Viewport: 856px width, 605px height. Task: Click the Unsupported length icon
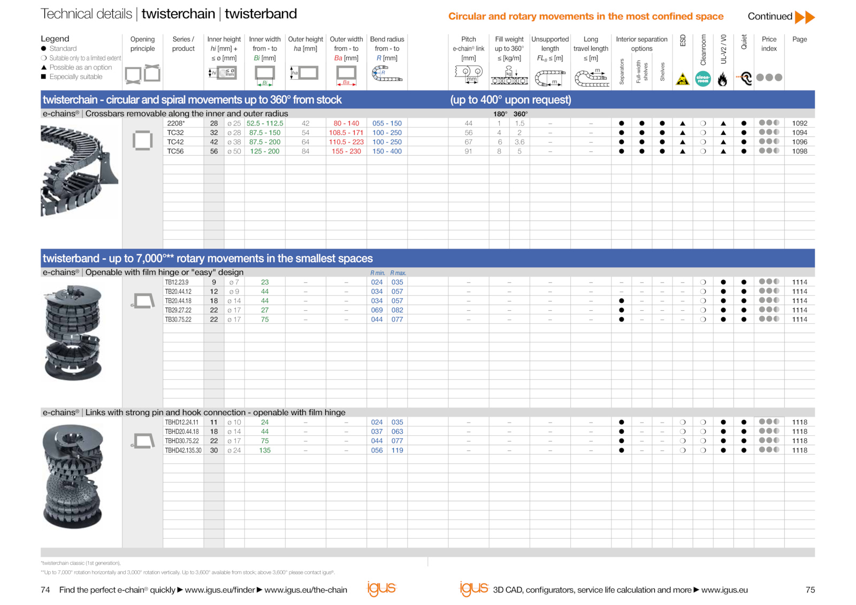tap(550, 78)
